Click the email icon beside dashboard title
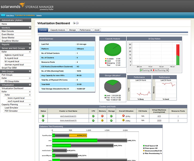Viewport: 194px width, 161px height. pos(77,23)
